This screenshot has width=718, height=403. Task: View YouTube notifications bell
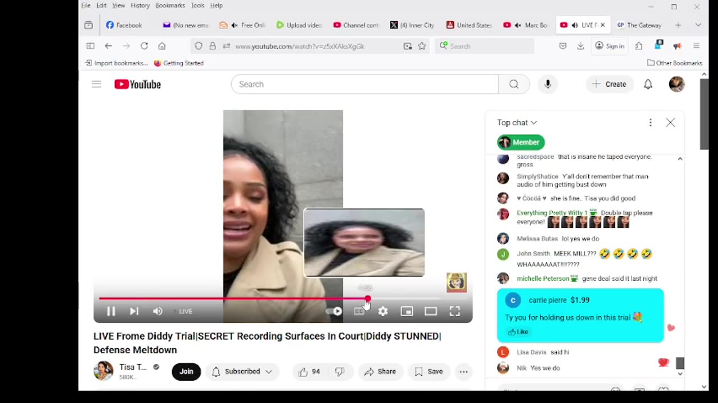click(648, 84)
